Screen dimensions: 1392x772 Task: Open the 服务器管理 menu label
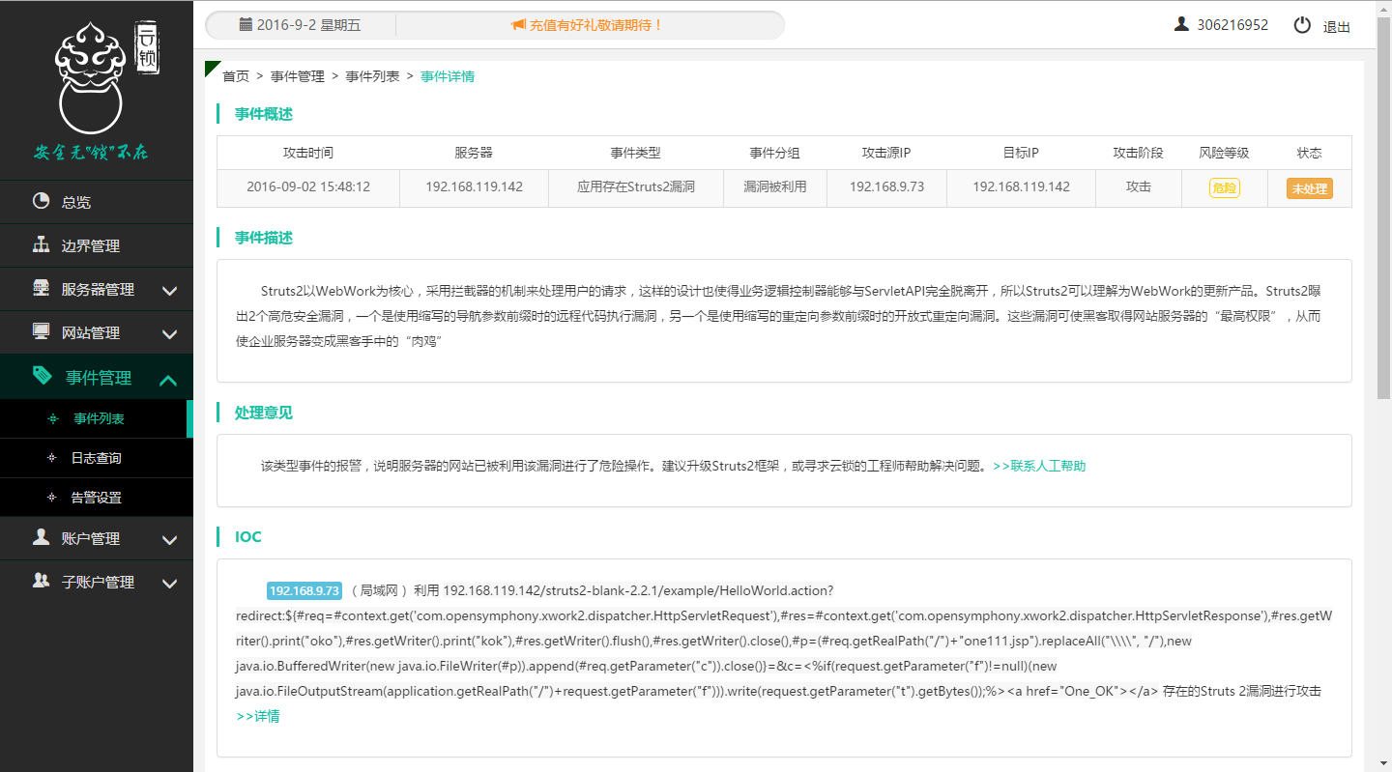click(98, 290)
